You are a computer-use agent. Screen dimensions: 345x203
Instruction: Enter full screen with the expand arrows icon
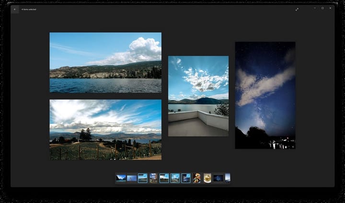tap(297, 9)
